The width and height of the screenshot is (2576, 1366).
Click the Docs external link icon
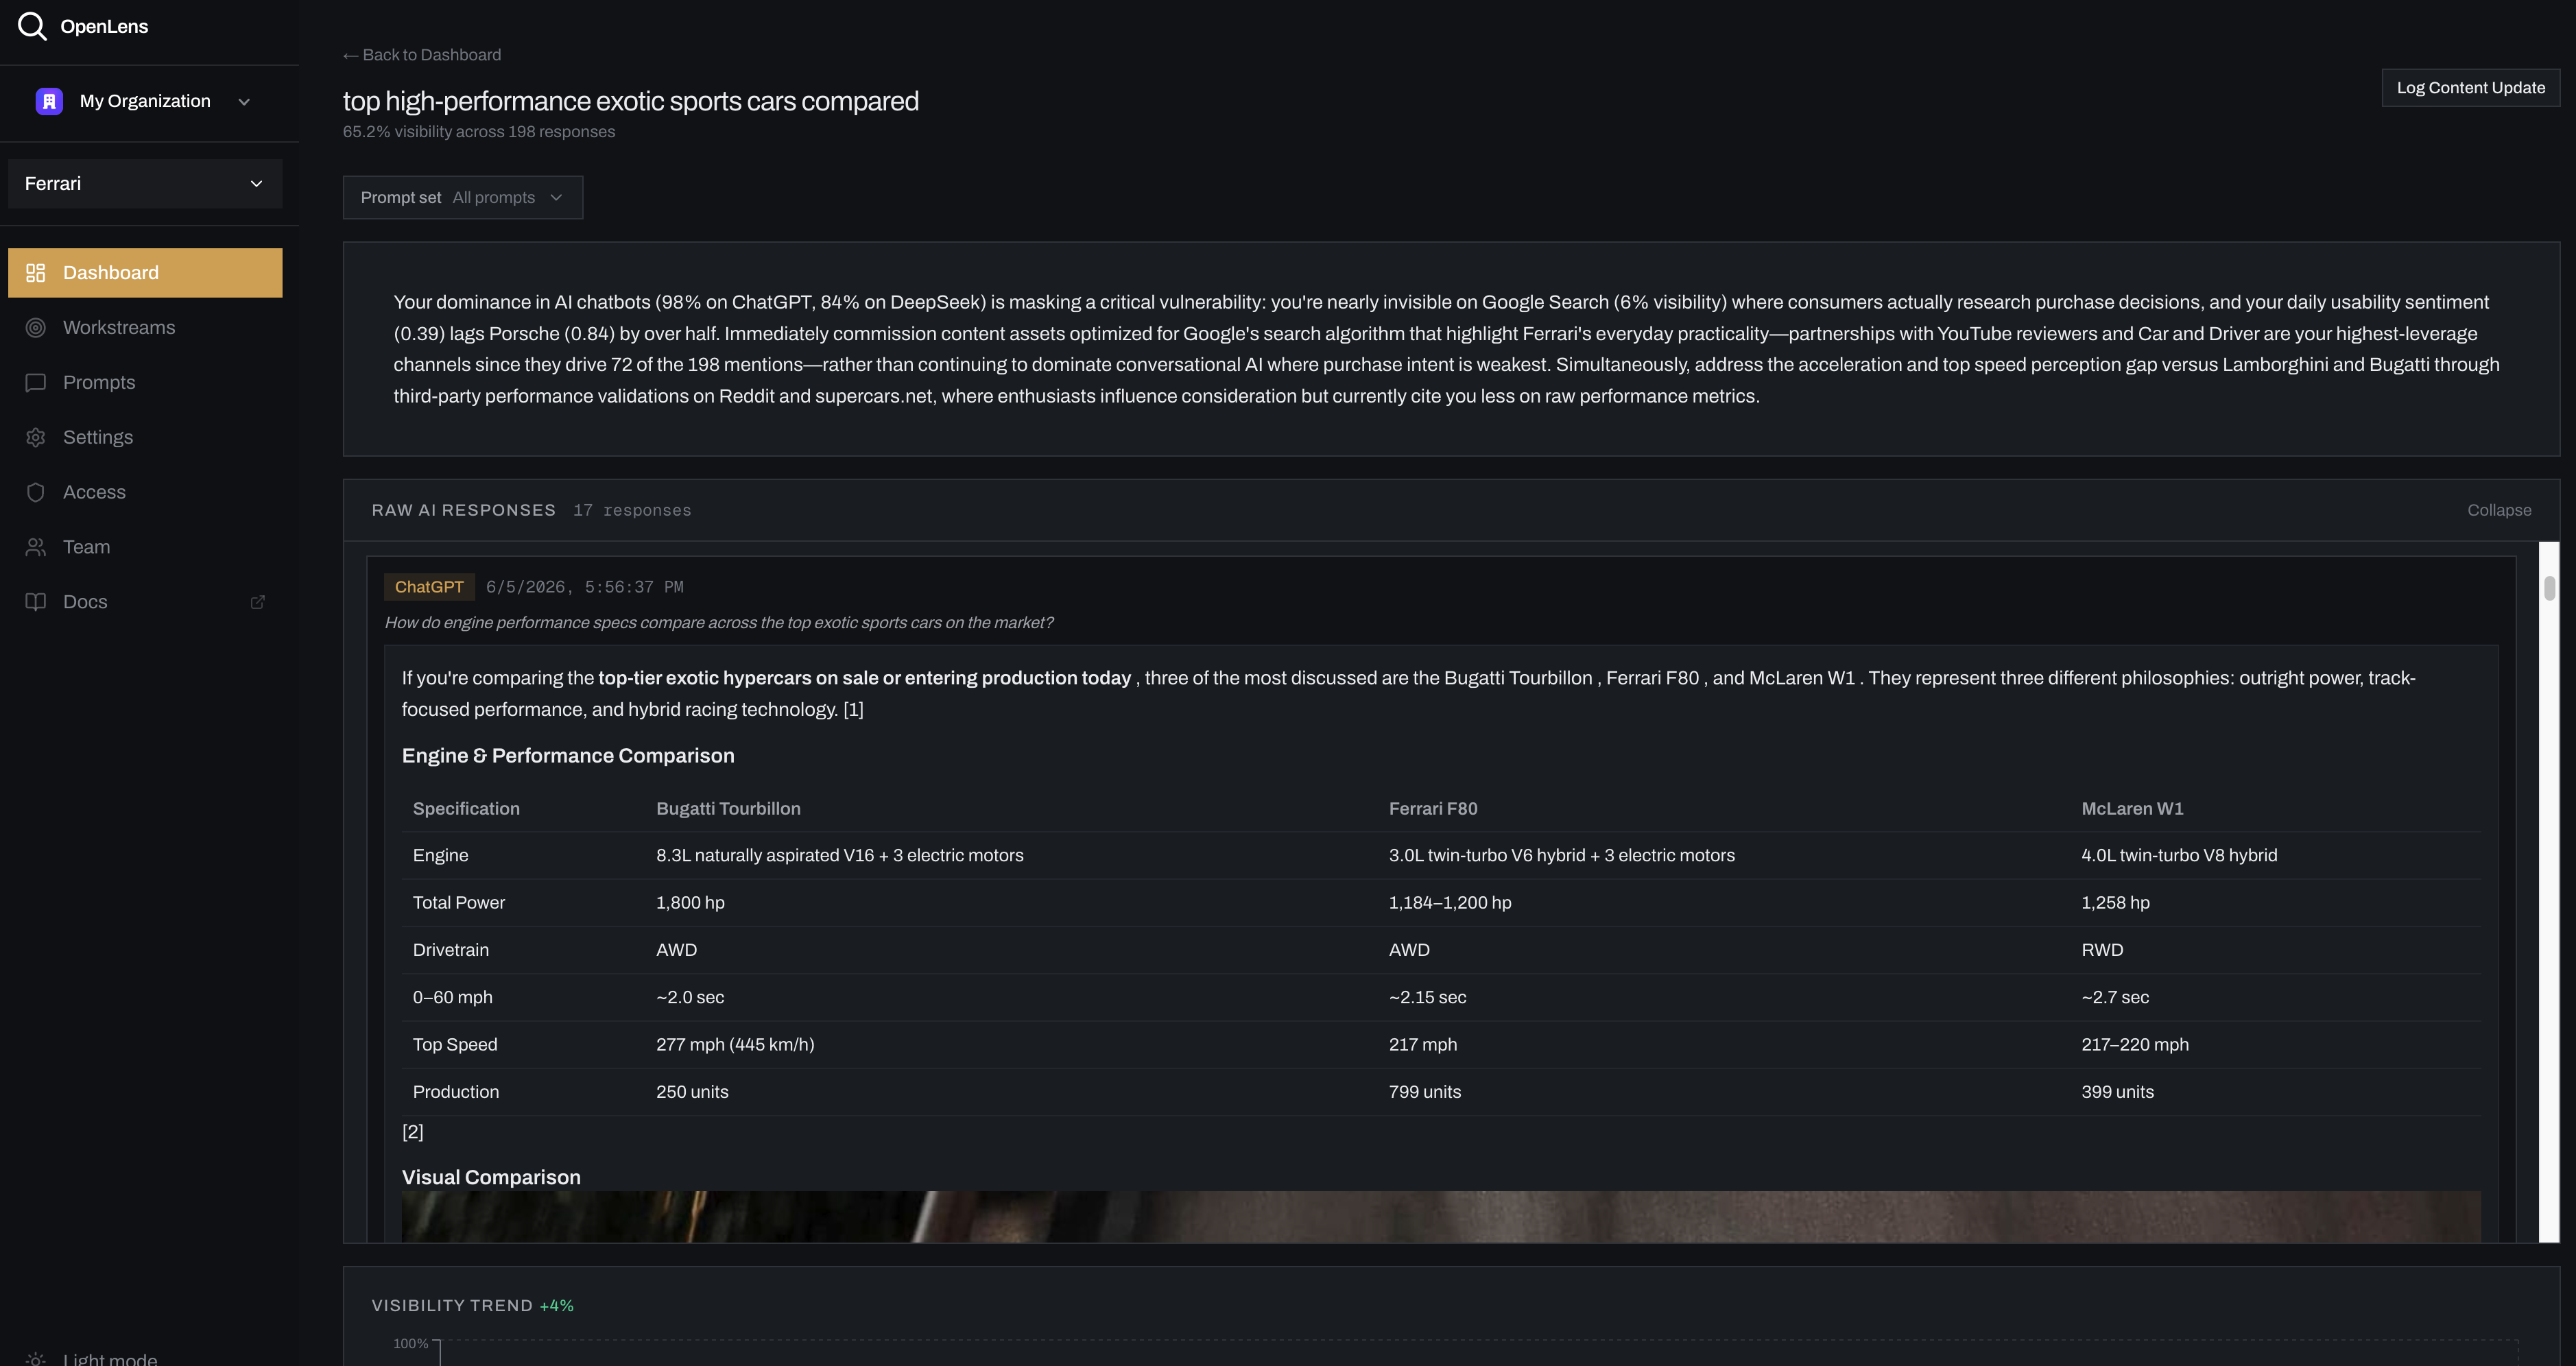coord(257,602)
